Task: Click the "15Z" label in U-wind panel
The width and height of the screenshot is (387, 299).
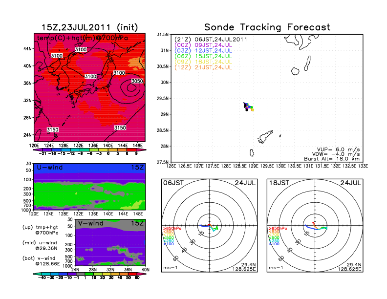Action: pyautogui.click(x=137, y=168)
